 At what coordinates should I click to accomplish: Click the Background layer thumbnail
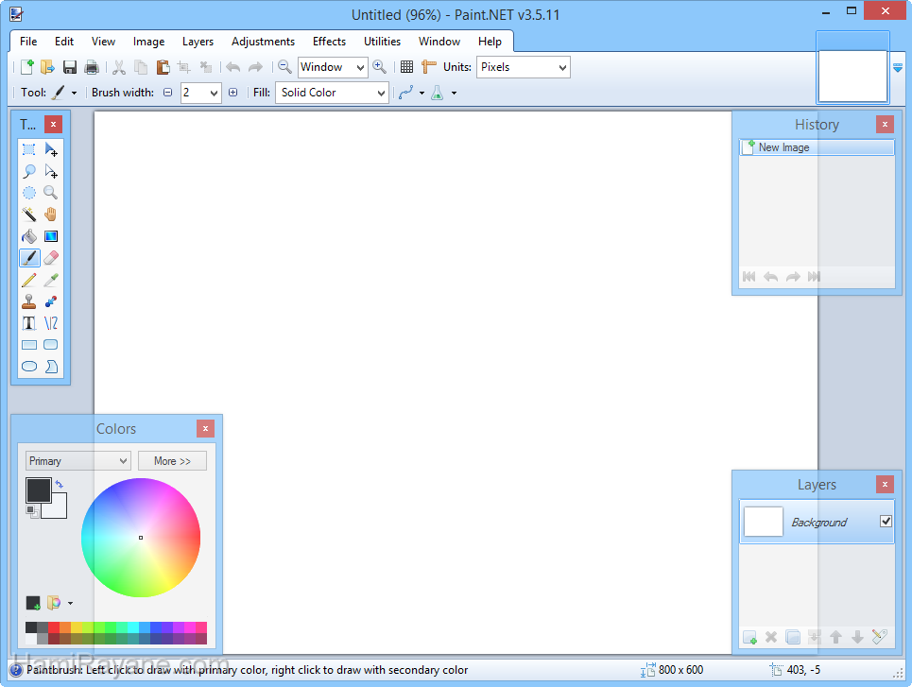click(763, 522)
